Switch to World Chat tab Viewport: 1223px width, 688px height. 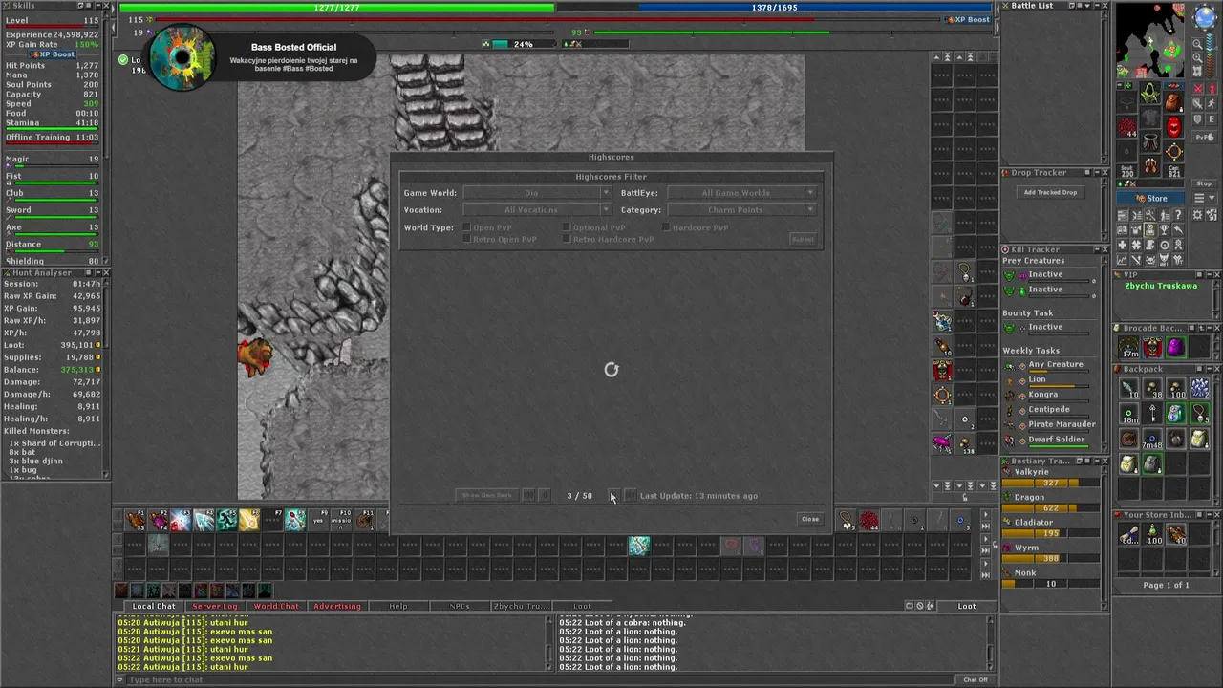(276, 606)
